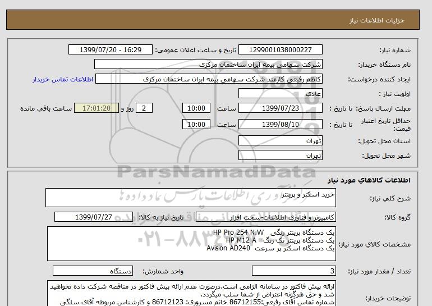Click the text Avision AD240 in specifications

228,248
